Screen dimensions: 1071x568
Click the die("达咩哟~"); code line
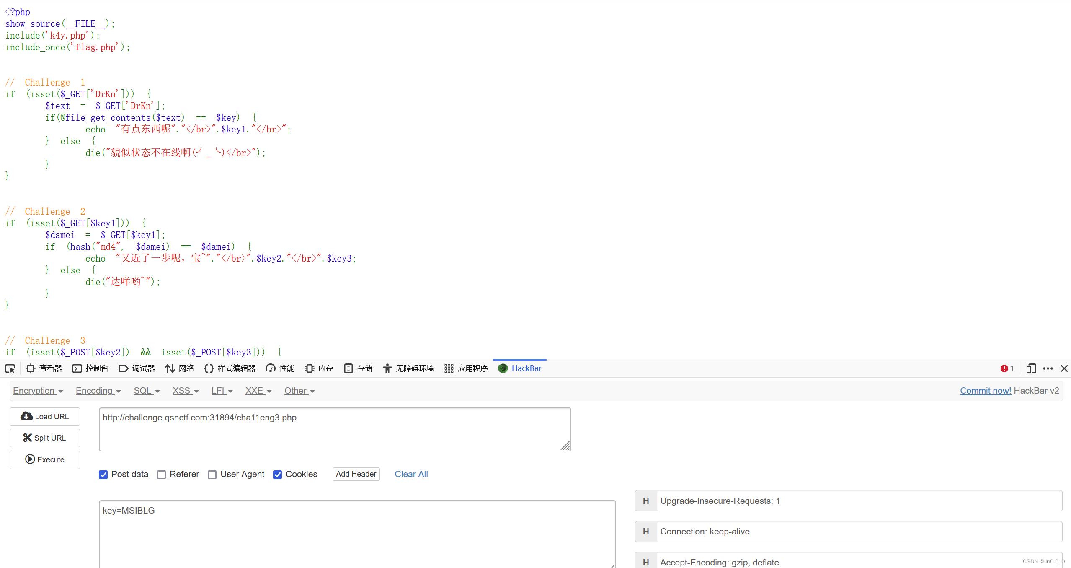(x=123, y=282)
